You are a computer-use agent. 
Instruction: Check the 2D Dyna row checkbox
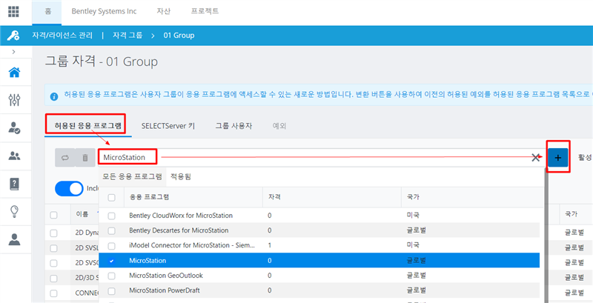click(x=53, y=233)
